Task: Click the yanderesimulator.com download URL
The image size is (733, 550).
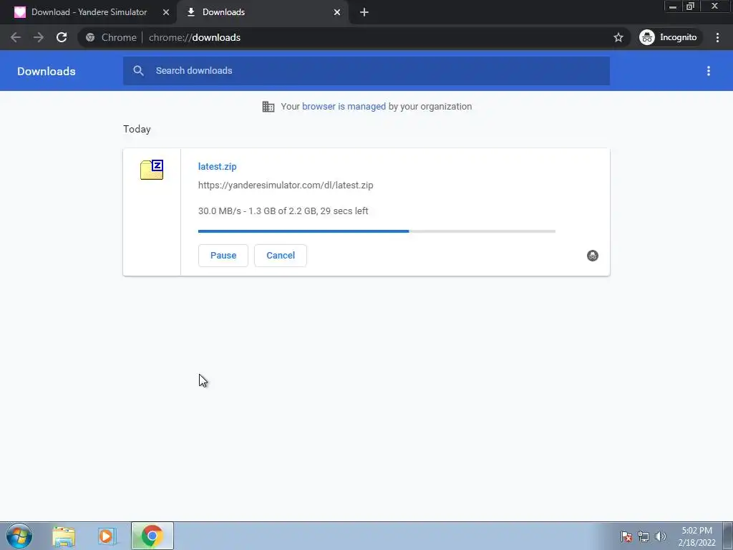Action: [286, 185]
